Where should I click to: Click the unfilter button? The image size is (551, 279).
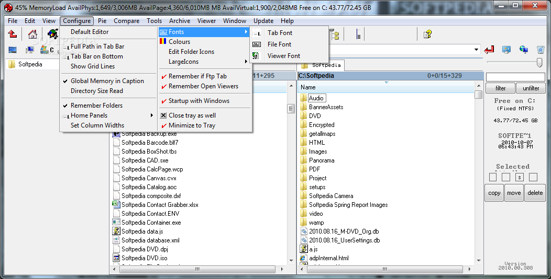531,88
